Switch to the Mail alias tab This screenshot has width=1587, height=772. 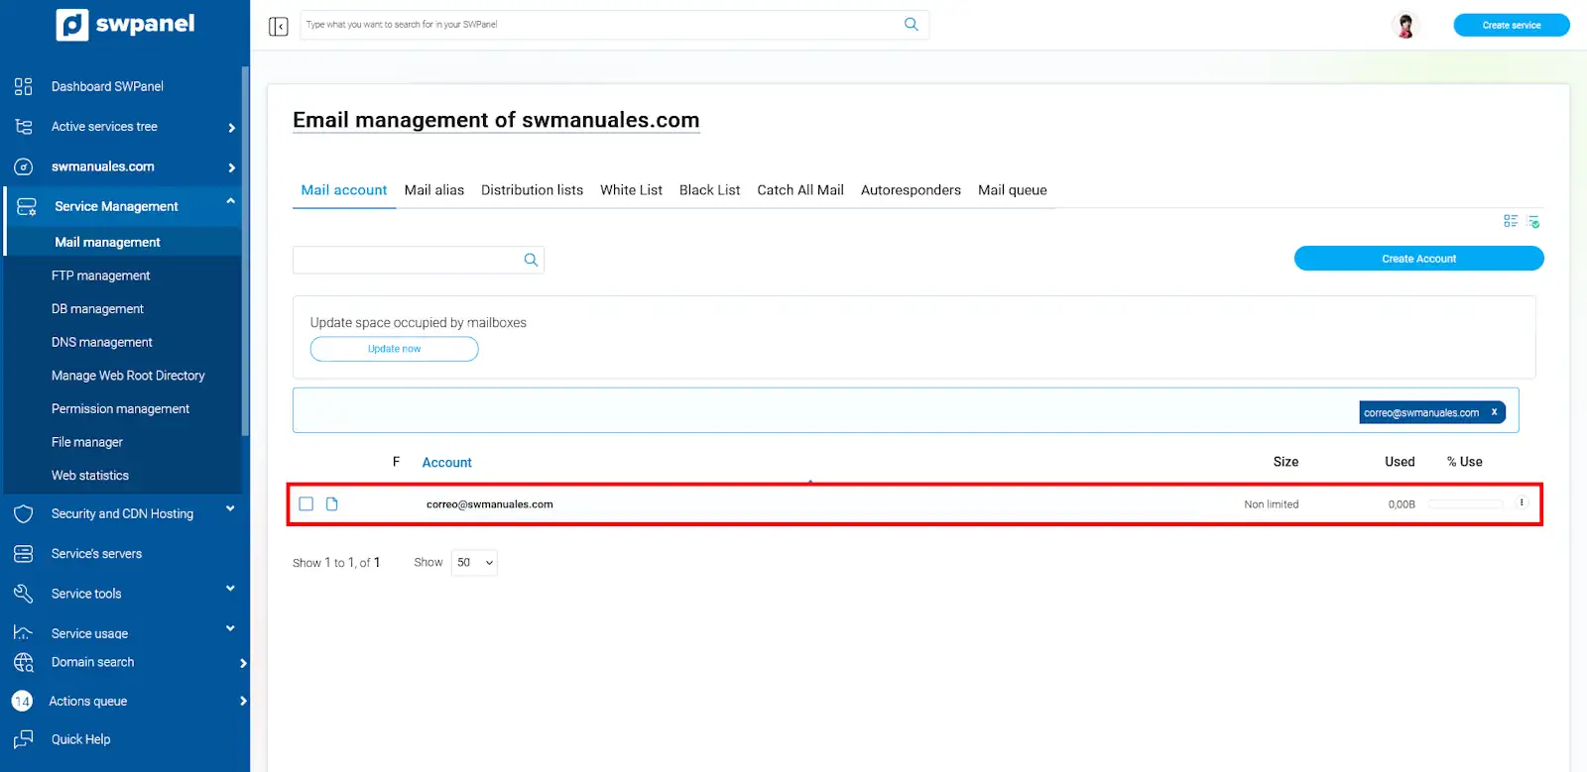point(433,189)
